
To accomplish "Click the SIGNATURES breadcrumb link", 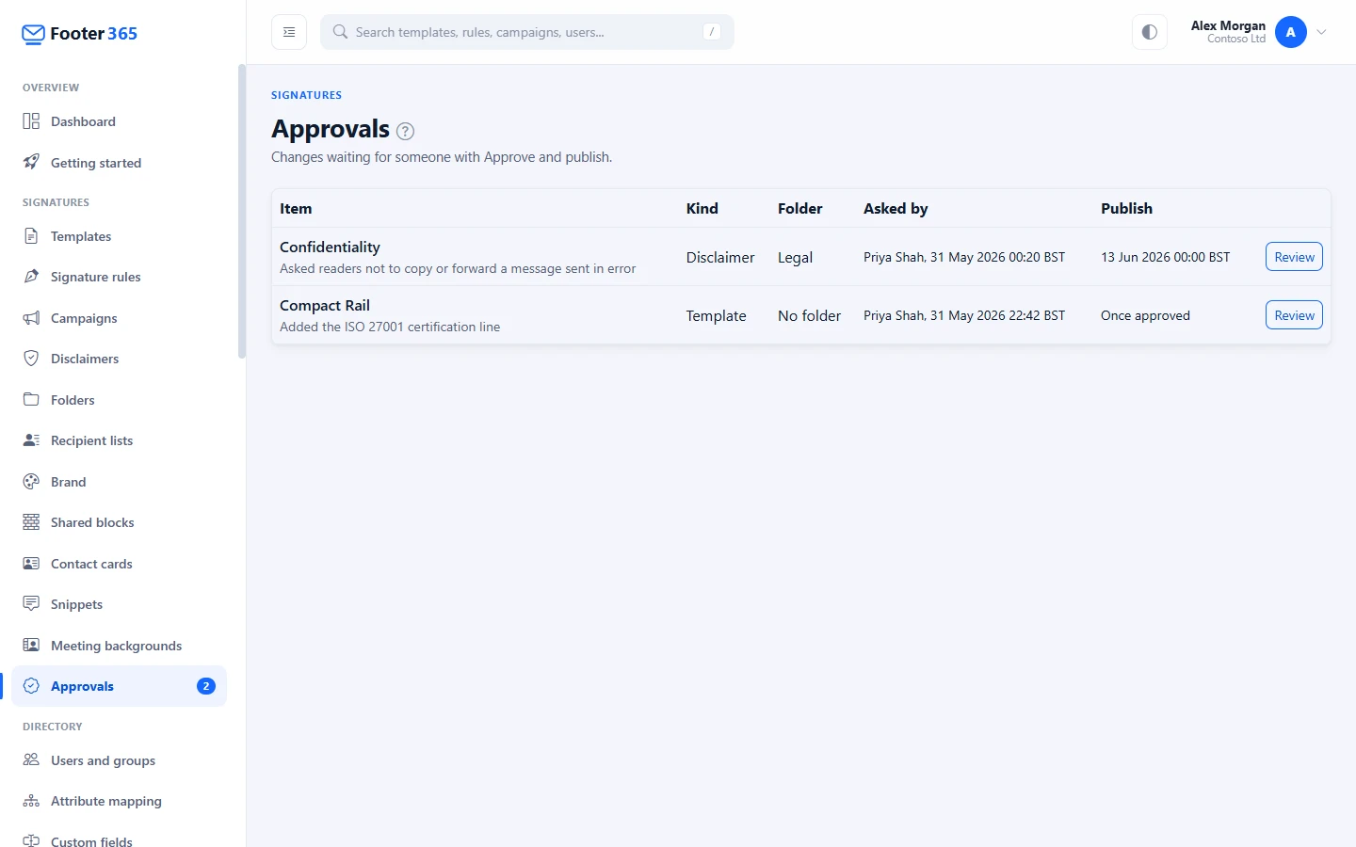I will pyautogui.click(x=306, y=95).
